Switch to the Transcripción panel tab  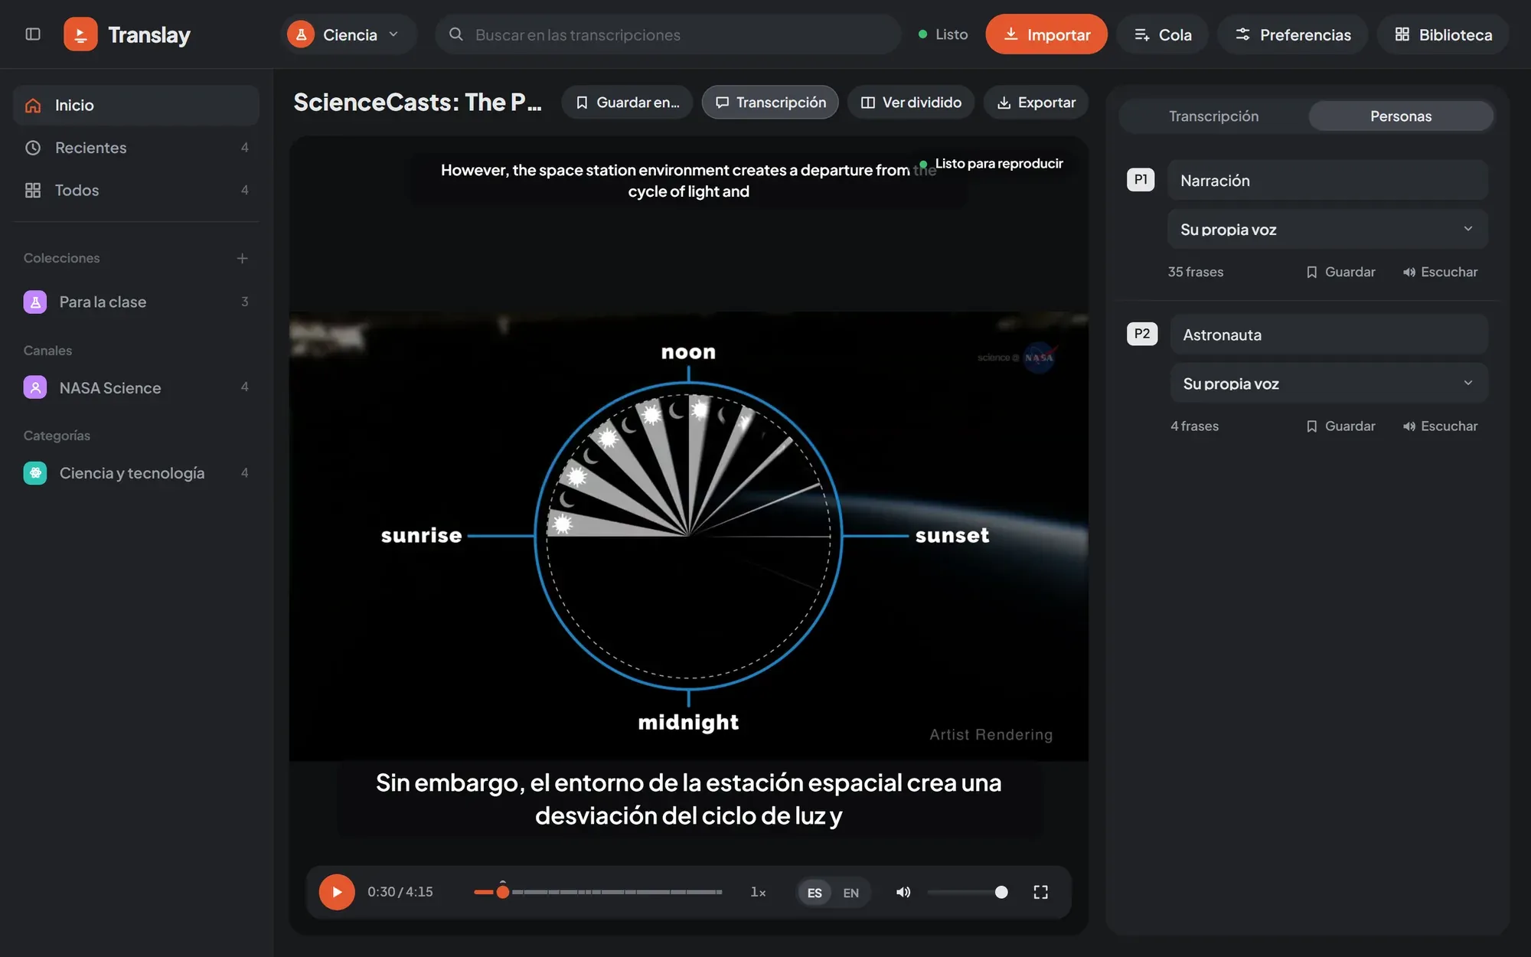(1213, 116)
